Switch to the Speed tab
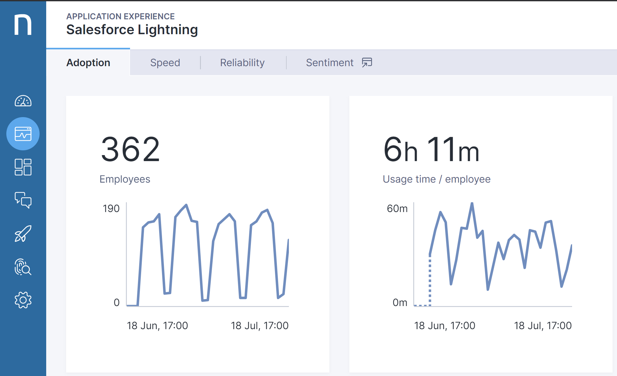The width and height of the screenshot is (617, 376). [165, 63]
